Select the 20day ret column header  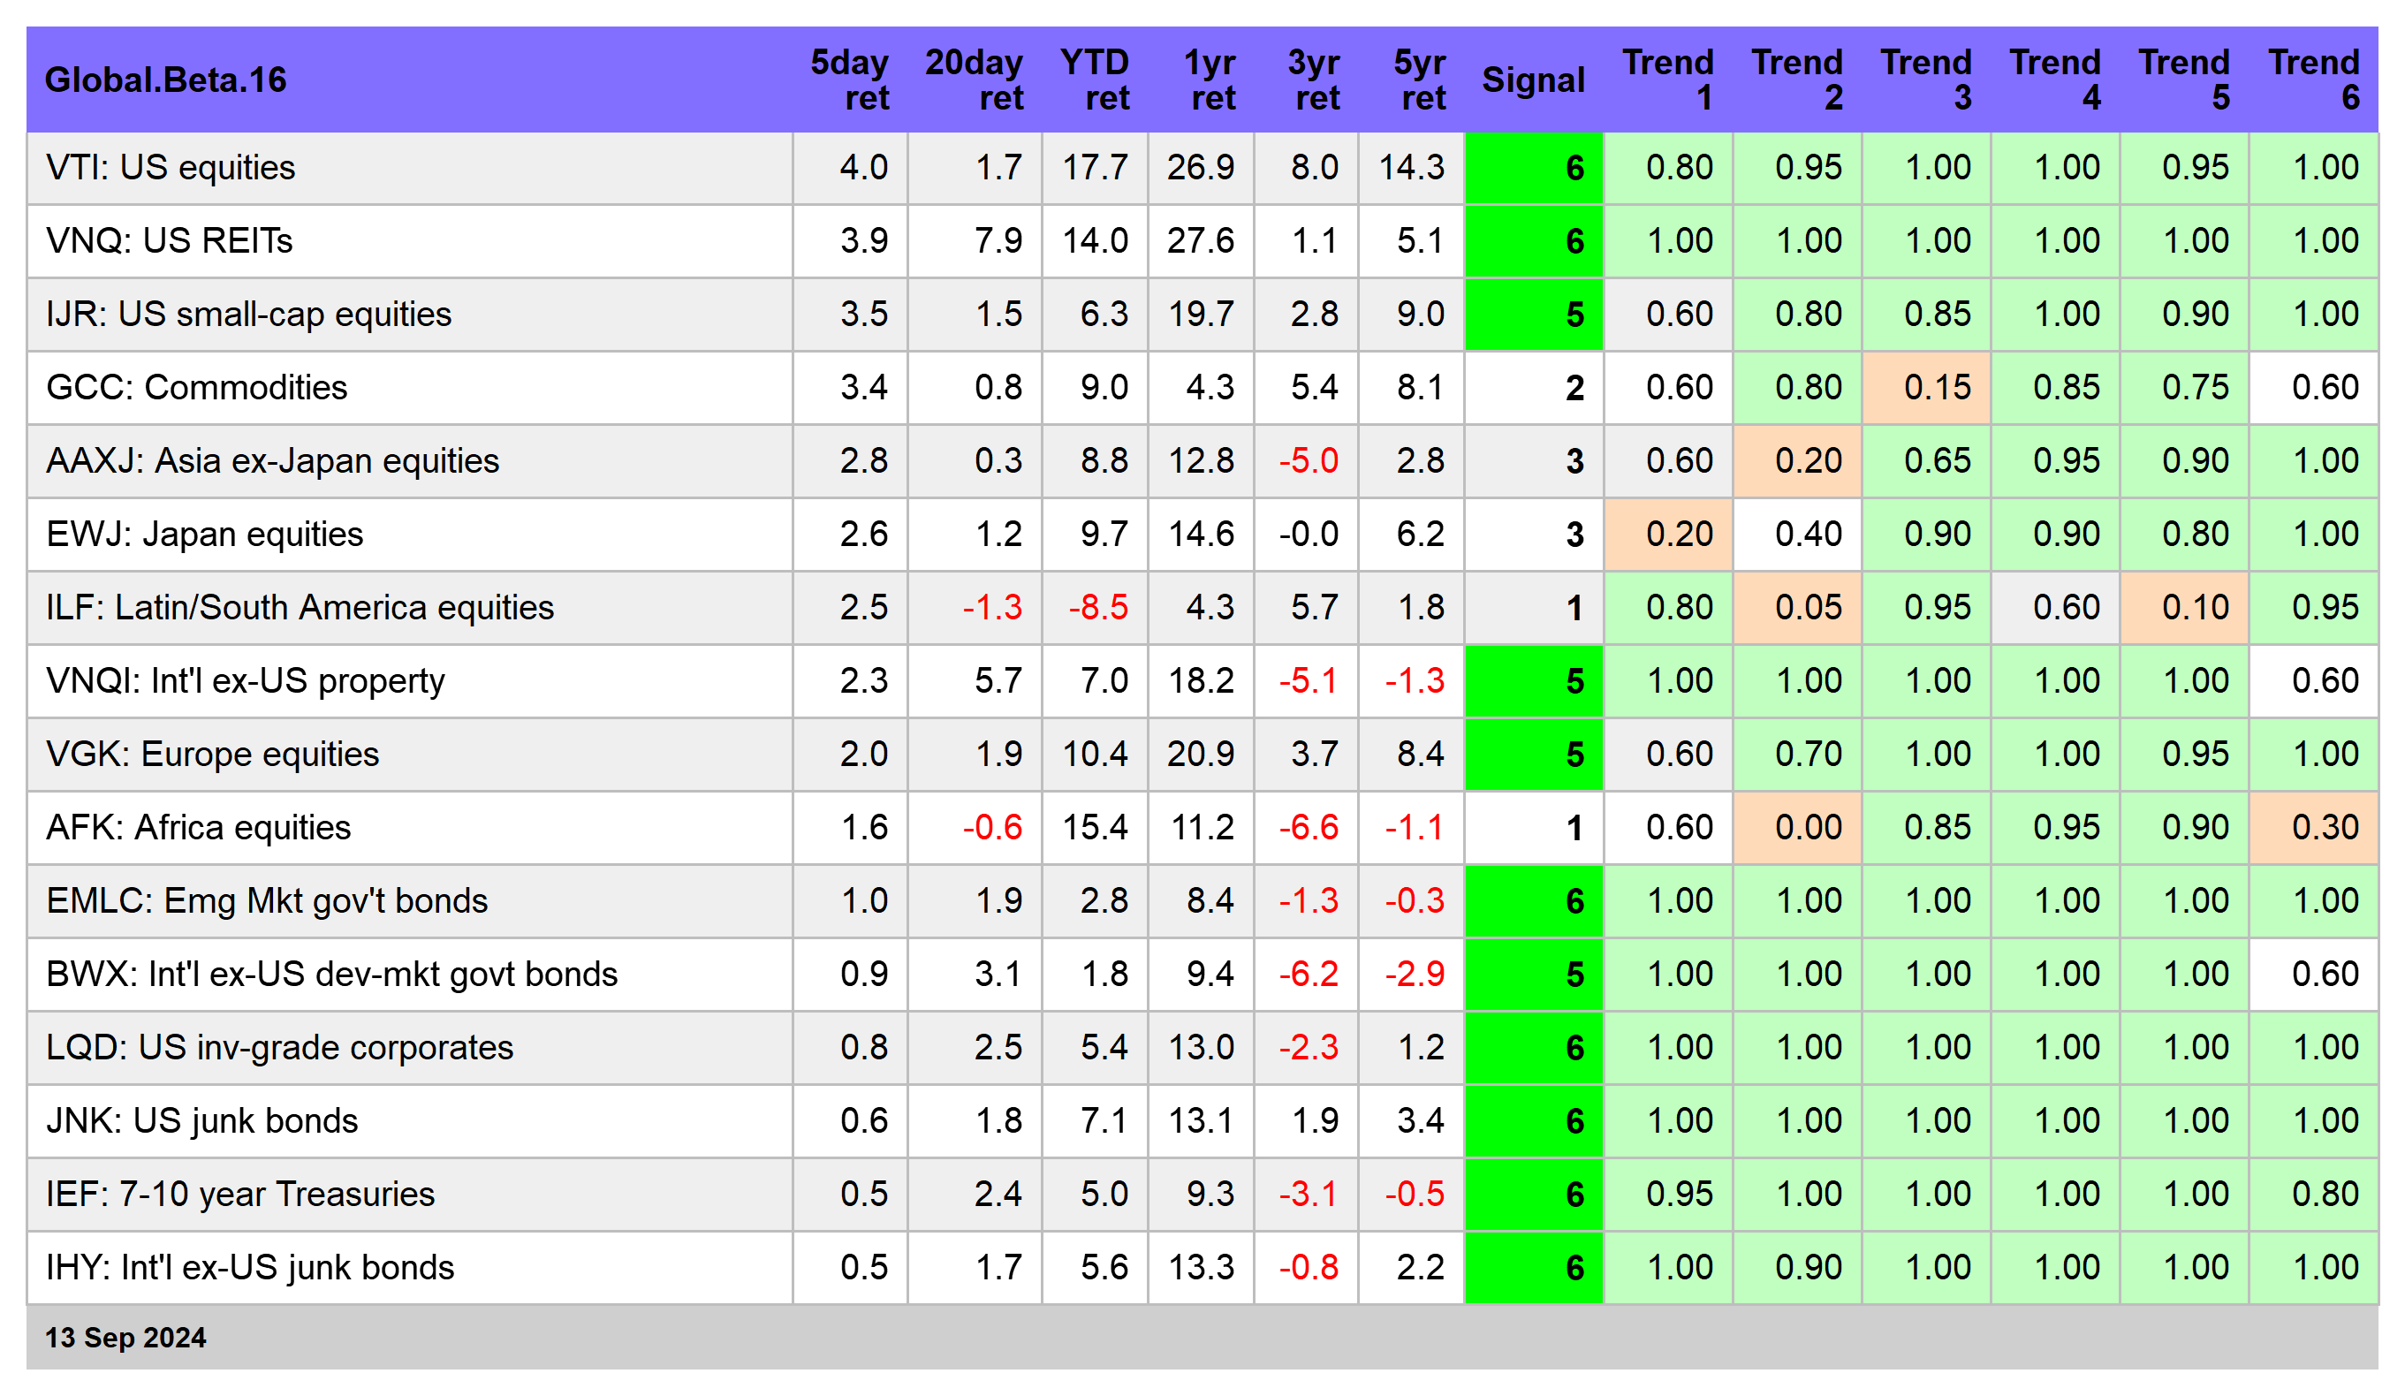974,80
